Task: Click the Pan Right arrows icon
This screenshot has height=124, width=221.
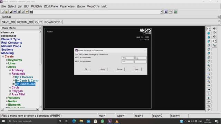Action: tap(209, 90)
